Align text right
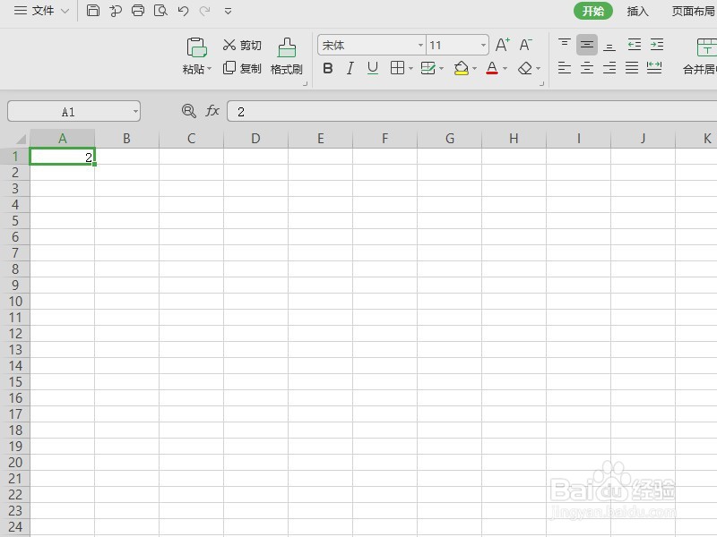Image resolution: width=717 pixels, height=537 pixels. tap(609, 68)
